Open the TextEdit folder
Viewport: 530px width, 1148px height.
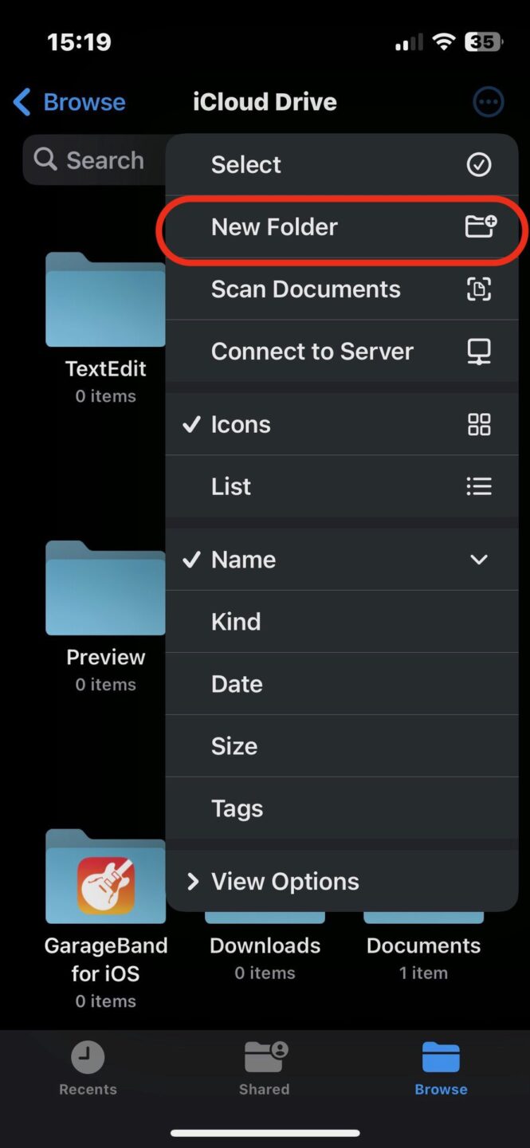point(105,303)
